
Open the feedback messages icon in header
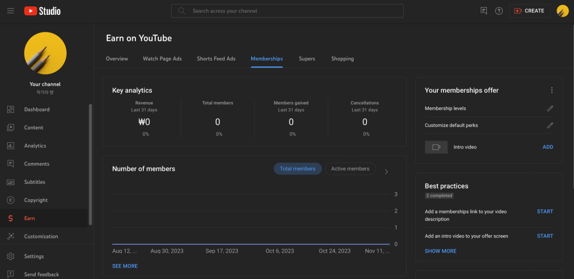click(484, 11)
